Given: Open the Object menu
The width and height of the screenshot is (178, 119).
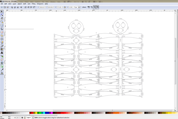Looking at the screenshot, I should (x=20, y=4).
